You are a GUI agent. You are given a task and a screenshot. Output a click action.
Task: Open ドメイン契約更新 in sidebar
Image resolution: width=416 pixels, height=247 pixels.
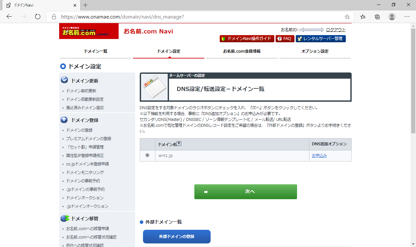[x=81, y=91]
